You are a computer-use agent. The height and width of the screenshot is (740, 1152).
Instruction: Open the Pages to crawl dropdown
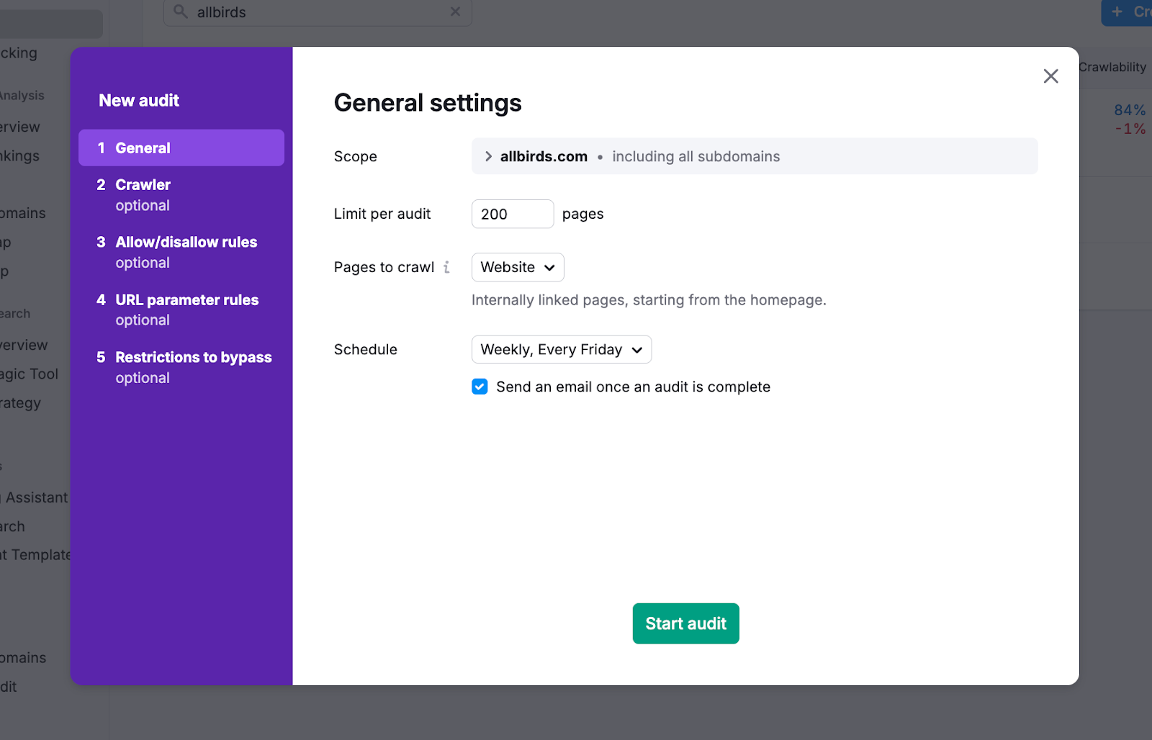coord(517,267)
